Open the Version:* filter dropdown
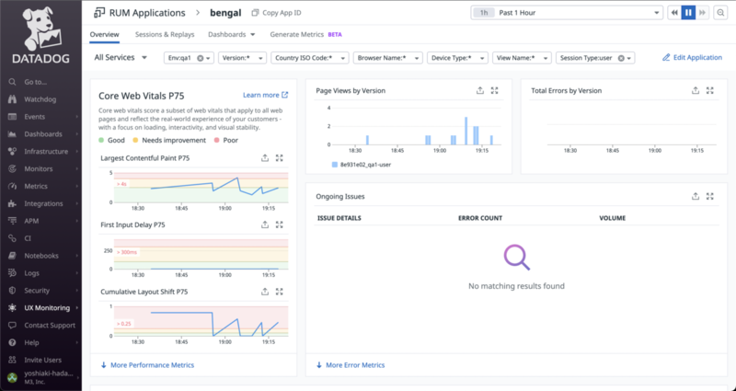Viewport: 736px width, 391px height. tap(242, 58)
